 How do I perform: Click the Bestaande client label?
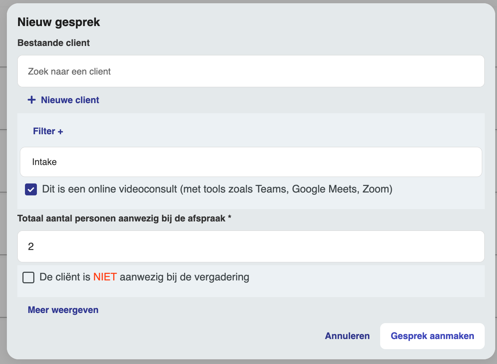pyautogui.click(x=54, y=43)
